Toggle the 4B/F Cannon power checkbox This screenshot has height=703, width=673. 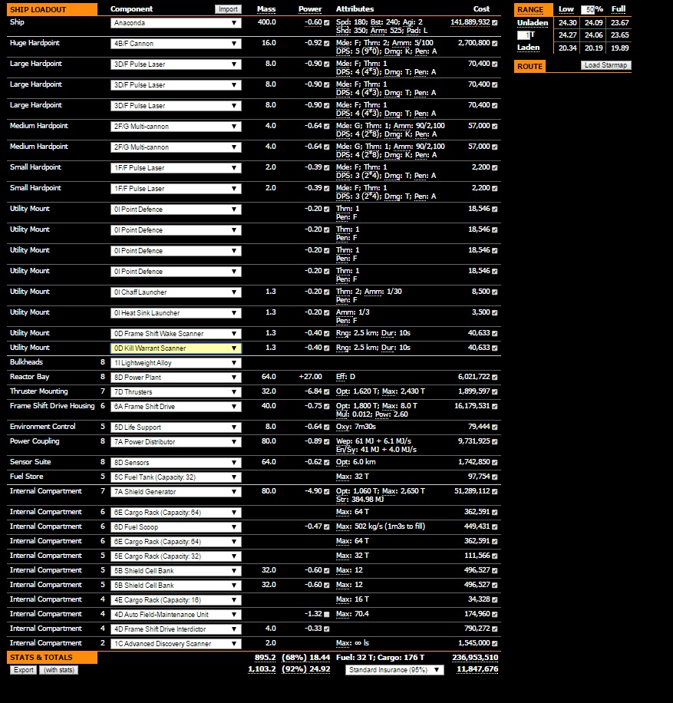[x=326, y=44]
